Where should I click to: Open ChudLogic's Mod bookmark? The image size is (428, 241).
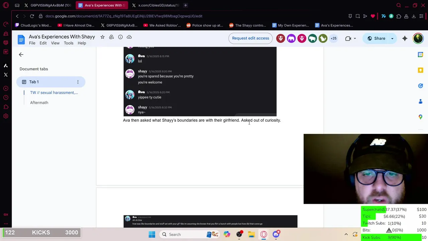(x=33, y=25)
